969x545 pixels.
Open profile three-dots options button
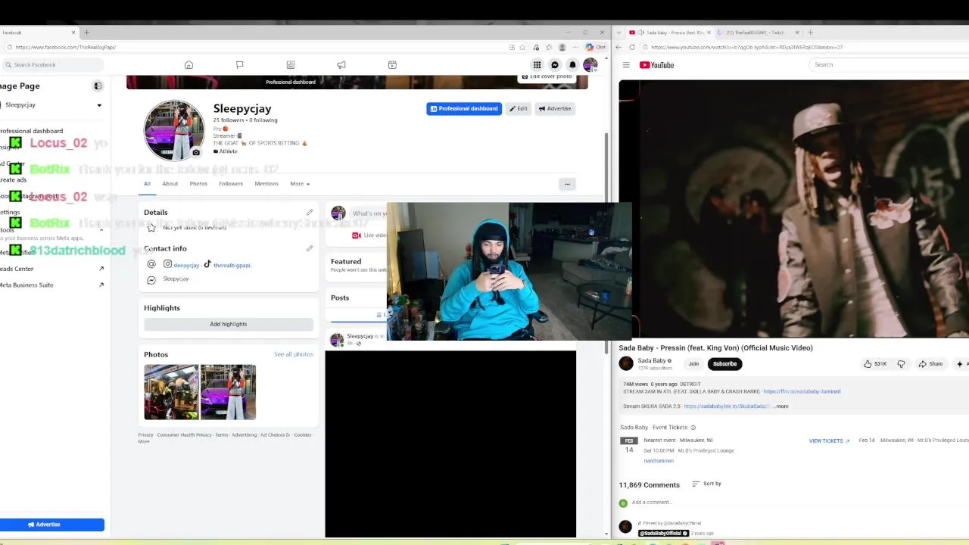coord(567,184)
